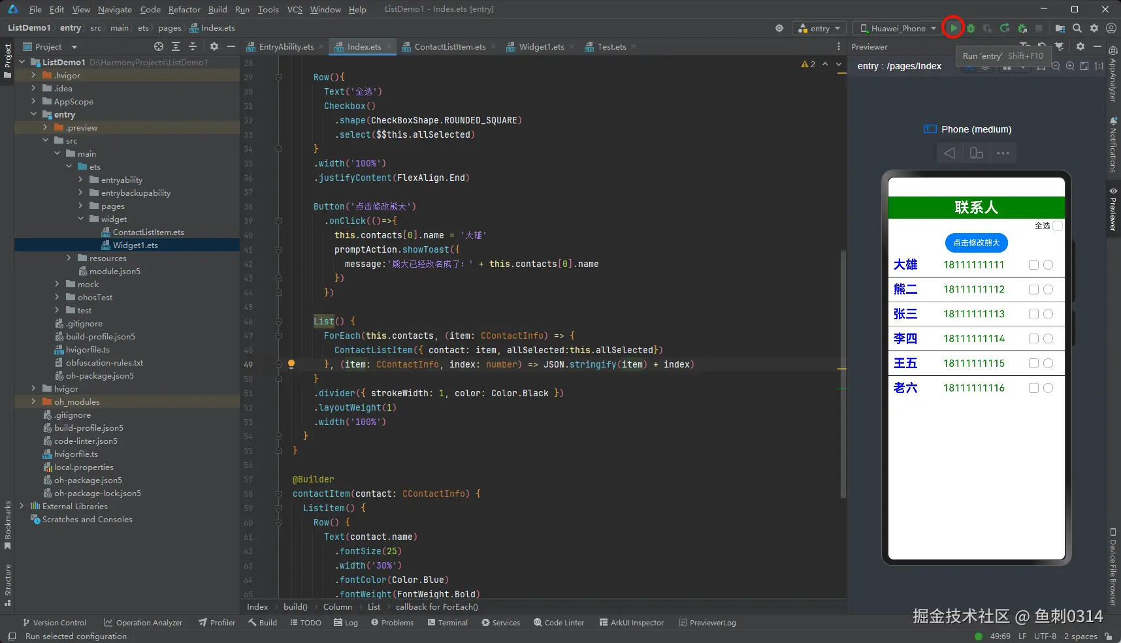1121x643 pixels.
Task: Click the user account avatar icon
Action: (1111, 28)
